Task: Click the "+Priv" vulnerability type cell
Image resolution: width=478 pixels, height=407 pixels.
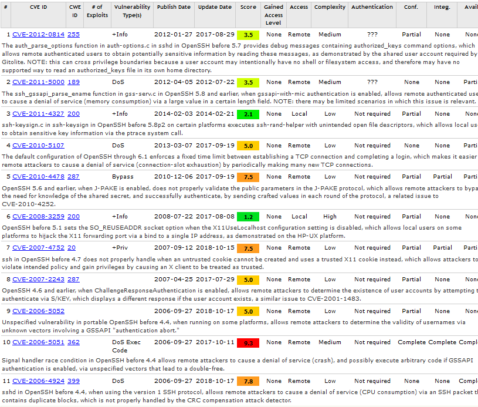Action: click(120, 248)
